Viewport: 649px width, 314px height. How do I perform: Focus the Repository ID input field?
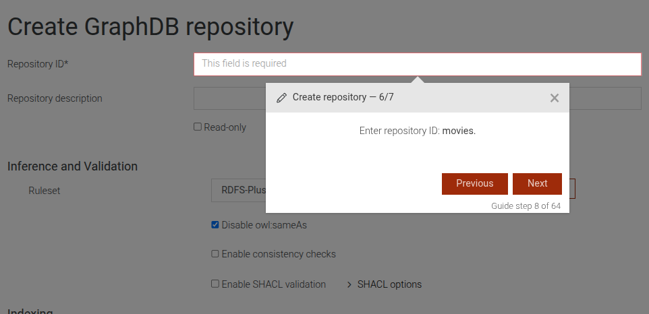[x=417, y=64]
